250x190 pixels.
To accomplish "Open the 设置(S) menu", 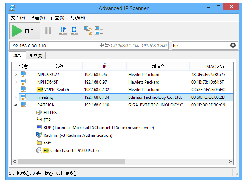I will click(57, 18).
